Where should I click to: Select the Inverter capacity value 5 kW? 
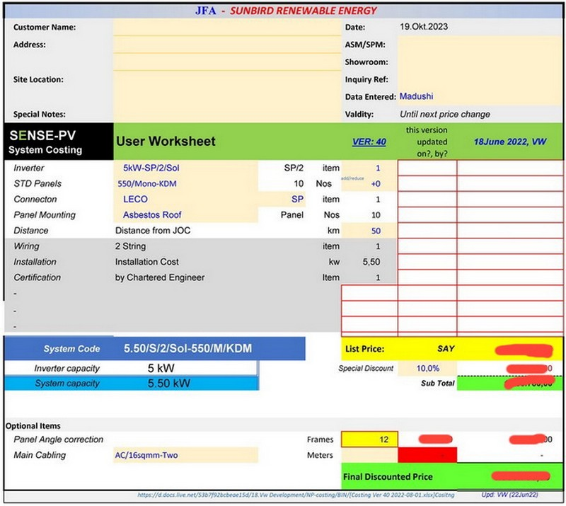pos(161,368)
